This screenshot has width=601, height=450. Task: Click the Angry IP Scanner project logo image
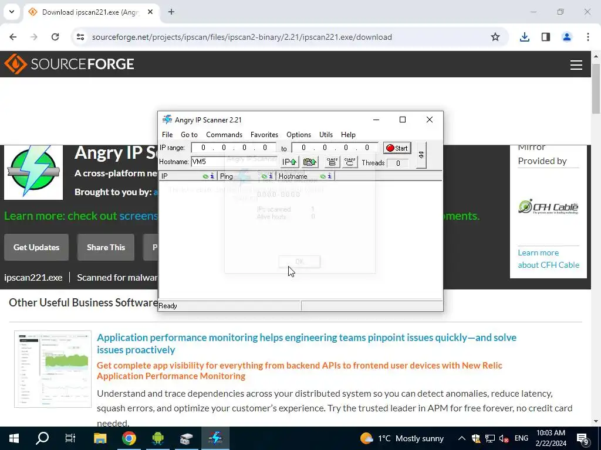33,172
